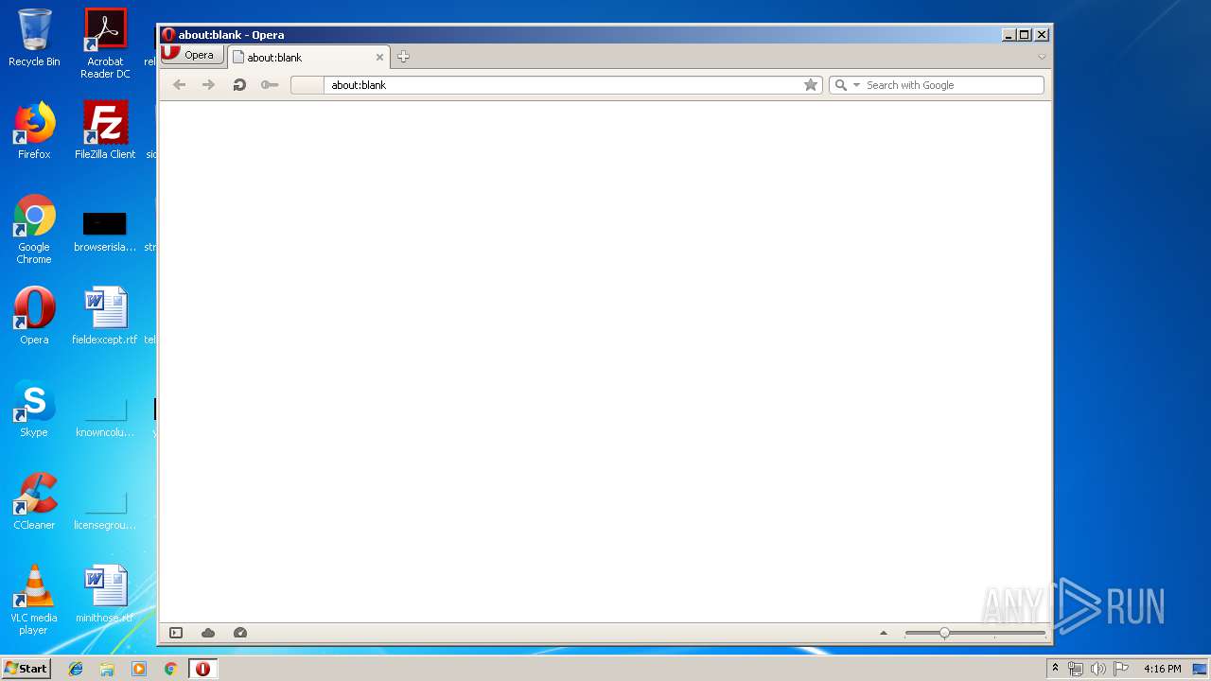Open a new tab with plus button
This screenshot has height=681, width=1211.
coord(403,57)
